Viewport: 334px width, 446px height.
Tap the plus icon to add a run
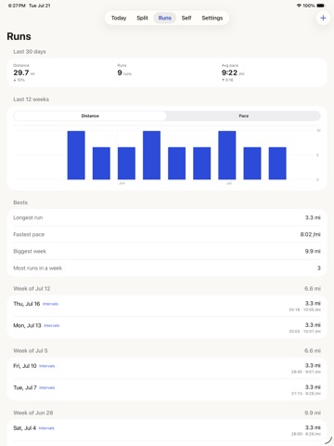pyautogui.click(x=323, y=18)
